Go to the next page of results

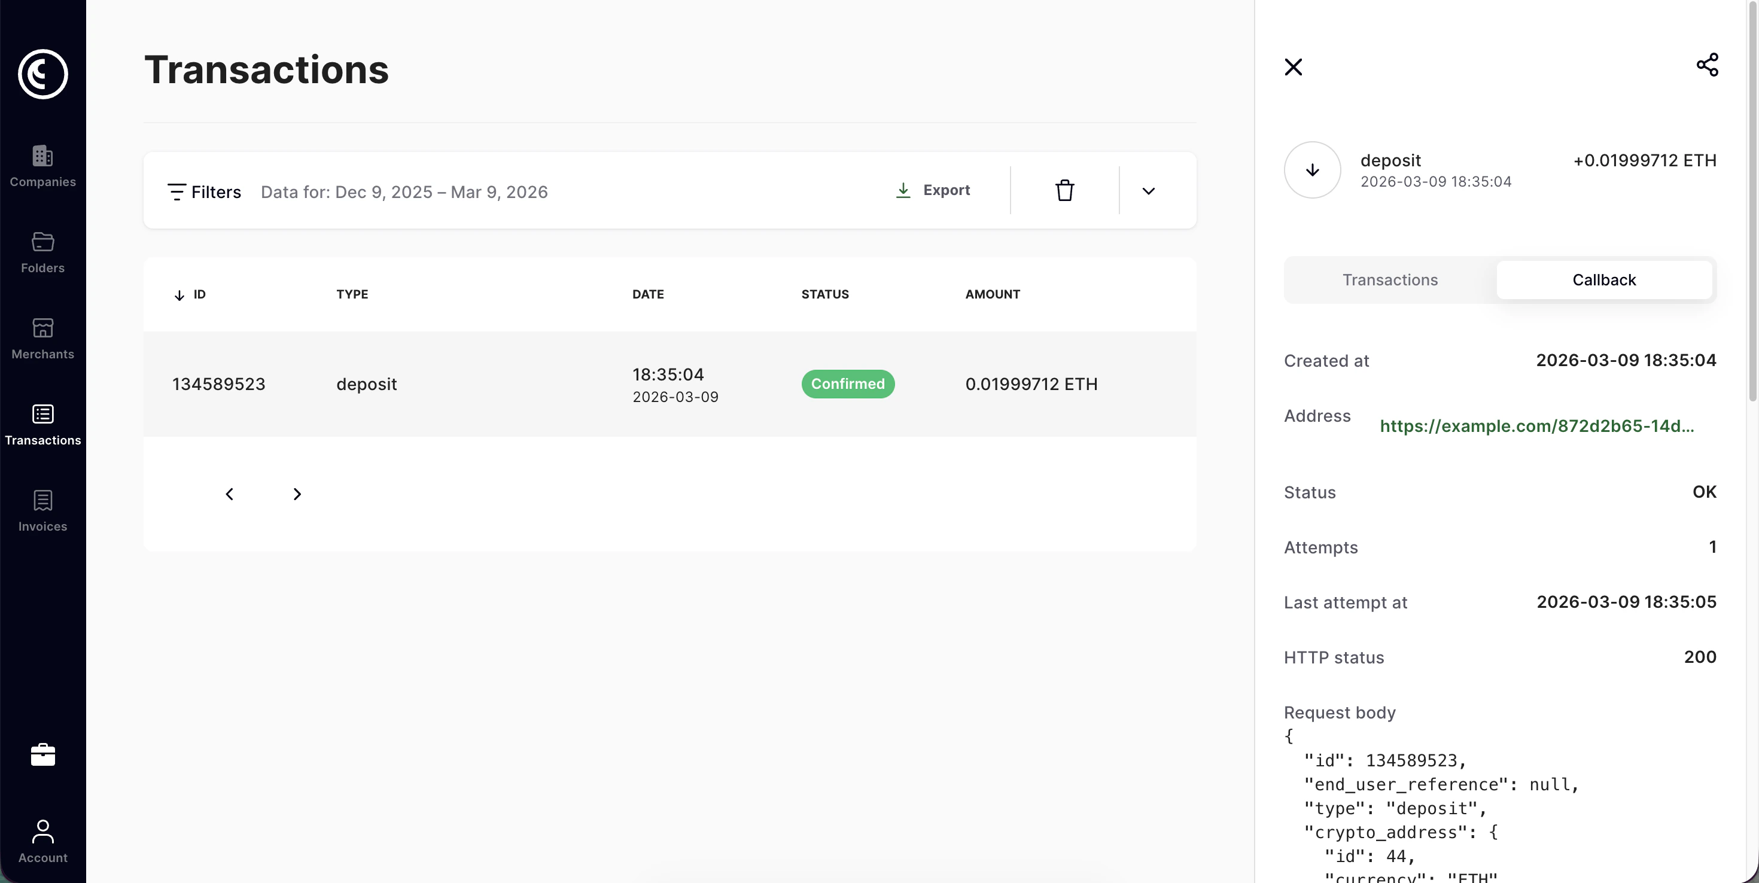pyautogui.click(x=297, y=494)
